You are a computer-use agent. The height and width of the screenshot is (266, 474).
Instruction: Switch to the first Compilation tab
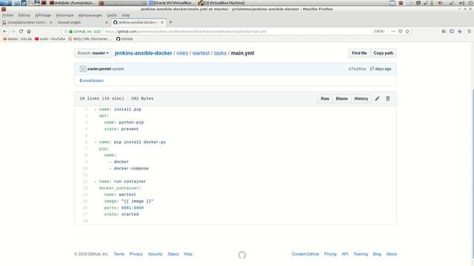pos(27,22)
